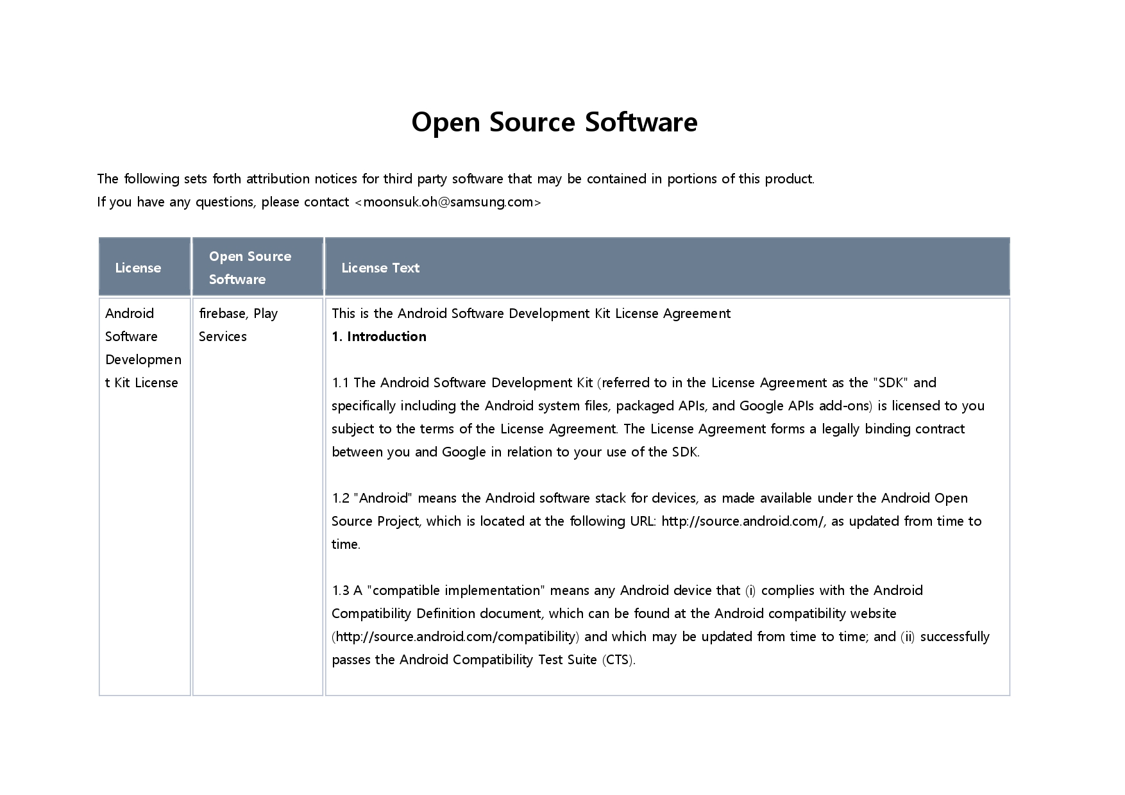
Task: Click the moonsuk.oh@samsung.com email address
Action: (x=448, y=202)
